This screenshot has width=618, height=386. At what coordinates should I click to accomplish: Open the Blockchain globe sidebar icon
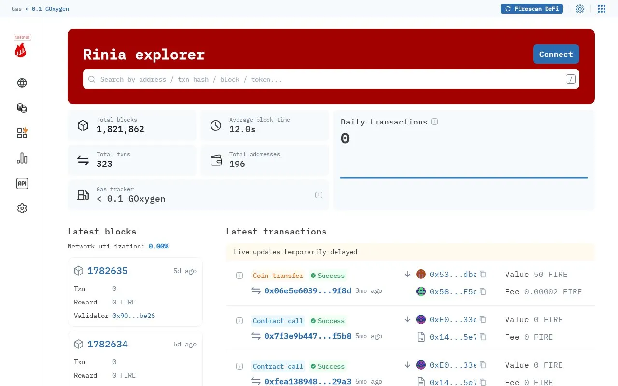[22, 83]
